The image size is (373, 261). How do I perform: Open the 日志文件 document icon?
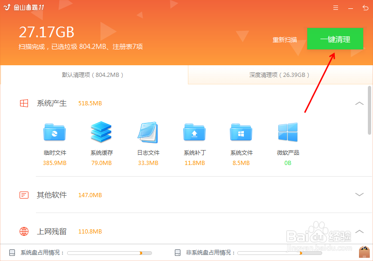pyautogui.click(x=148, y=132)
